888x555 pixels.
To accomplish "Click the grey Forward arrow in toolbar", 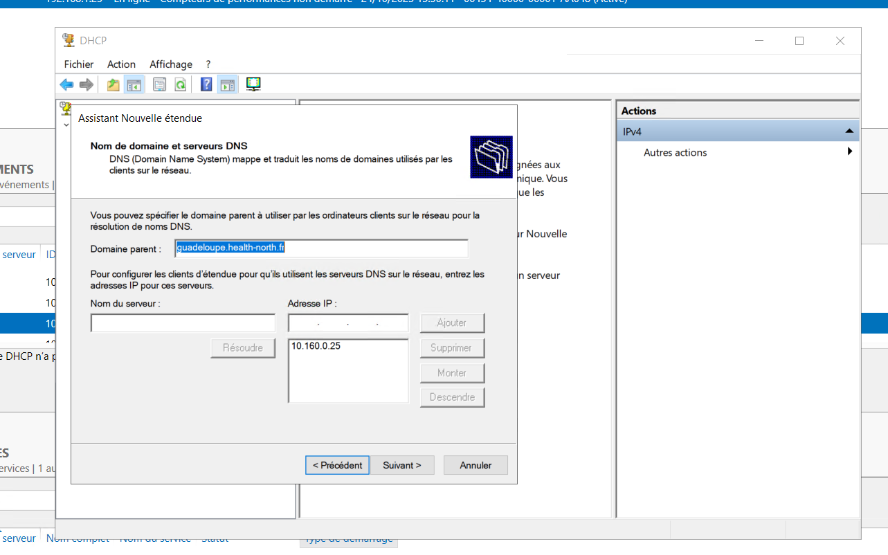I will point(87,84).
